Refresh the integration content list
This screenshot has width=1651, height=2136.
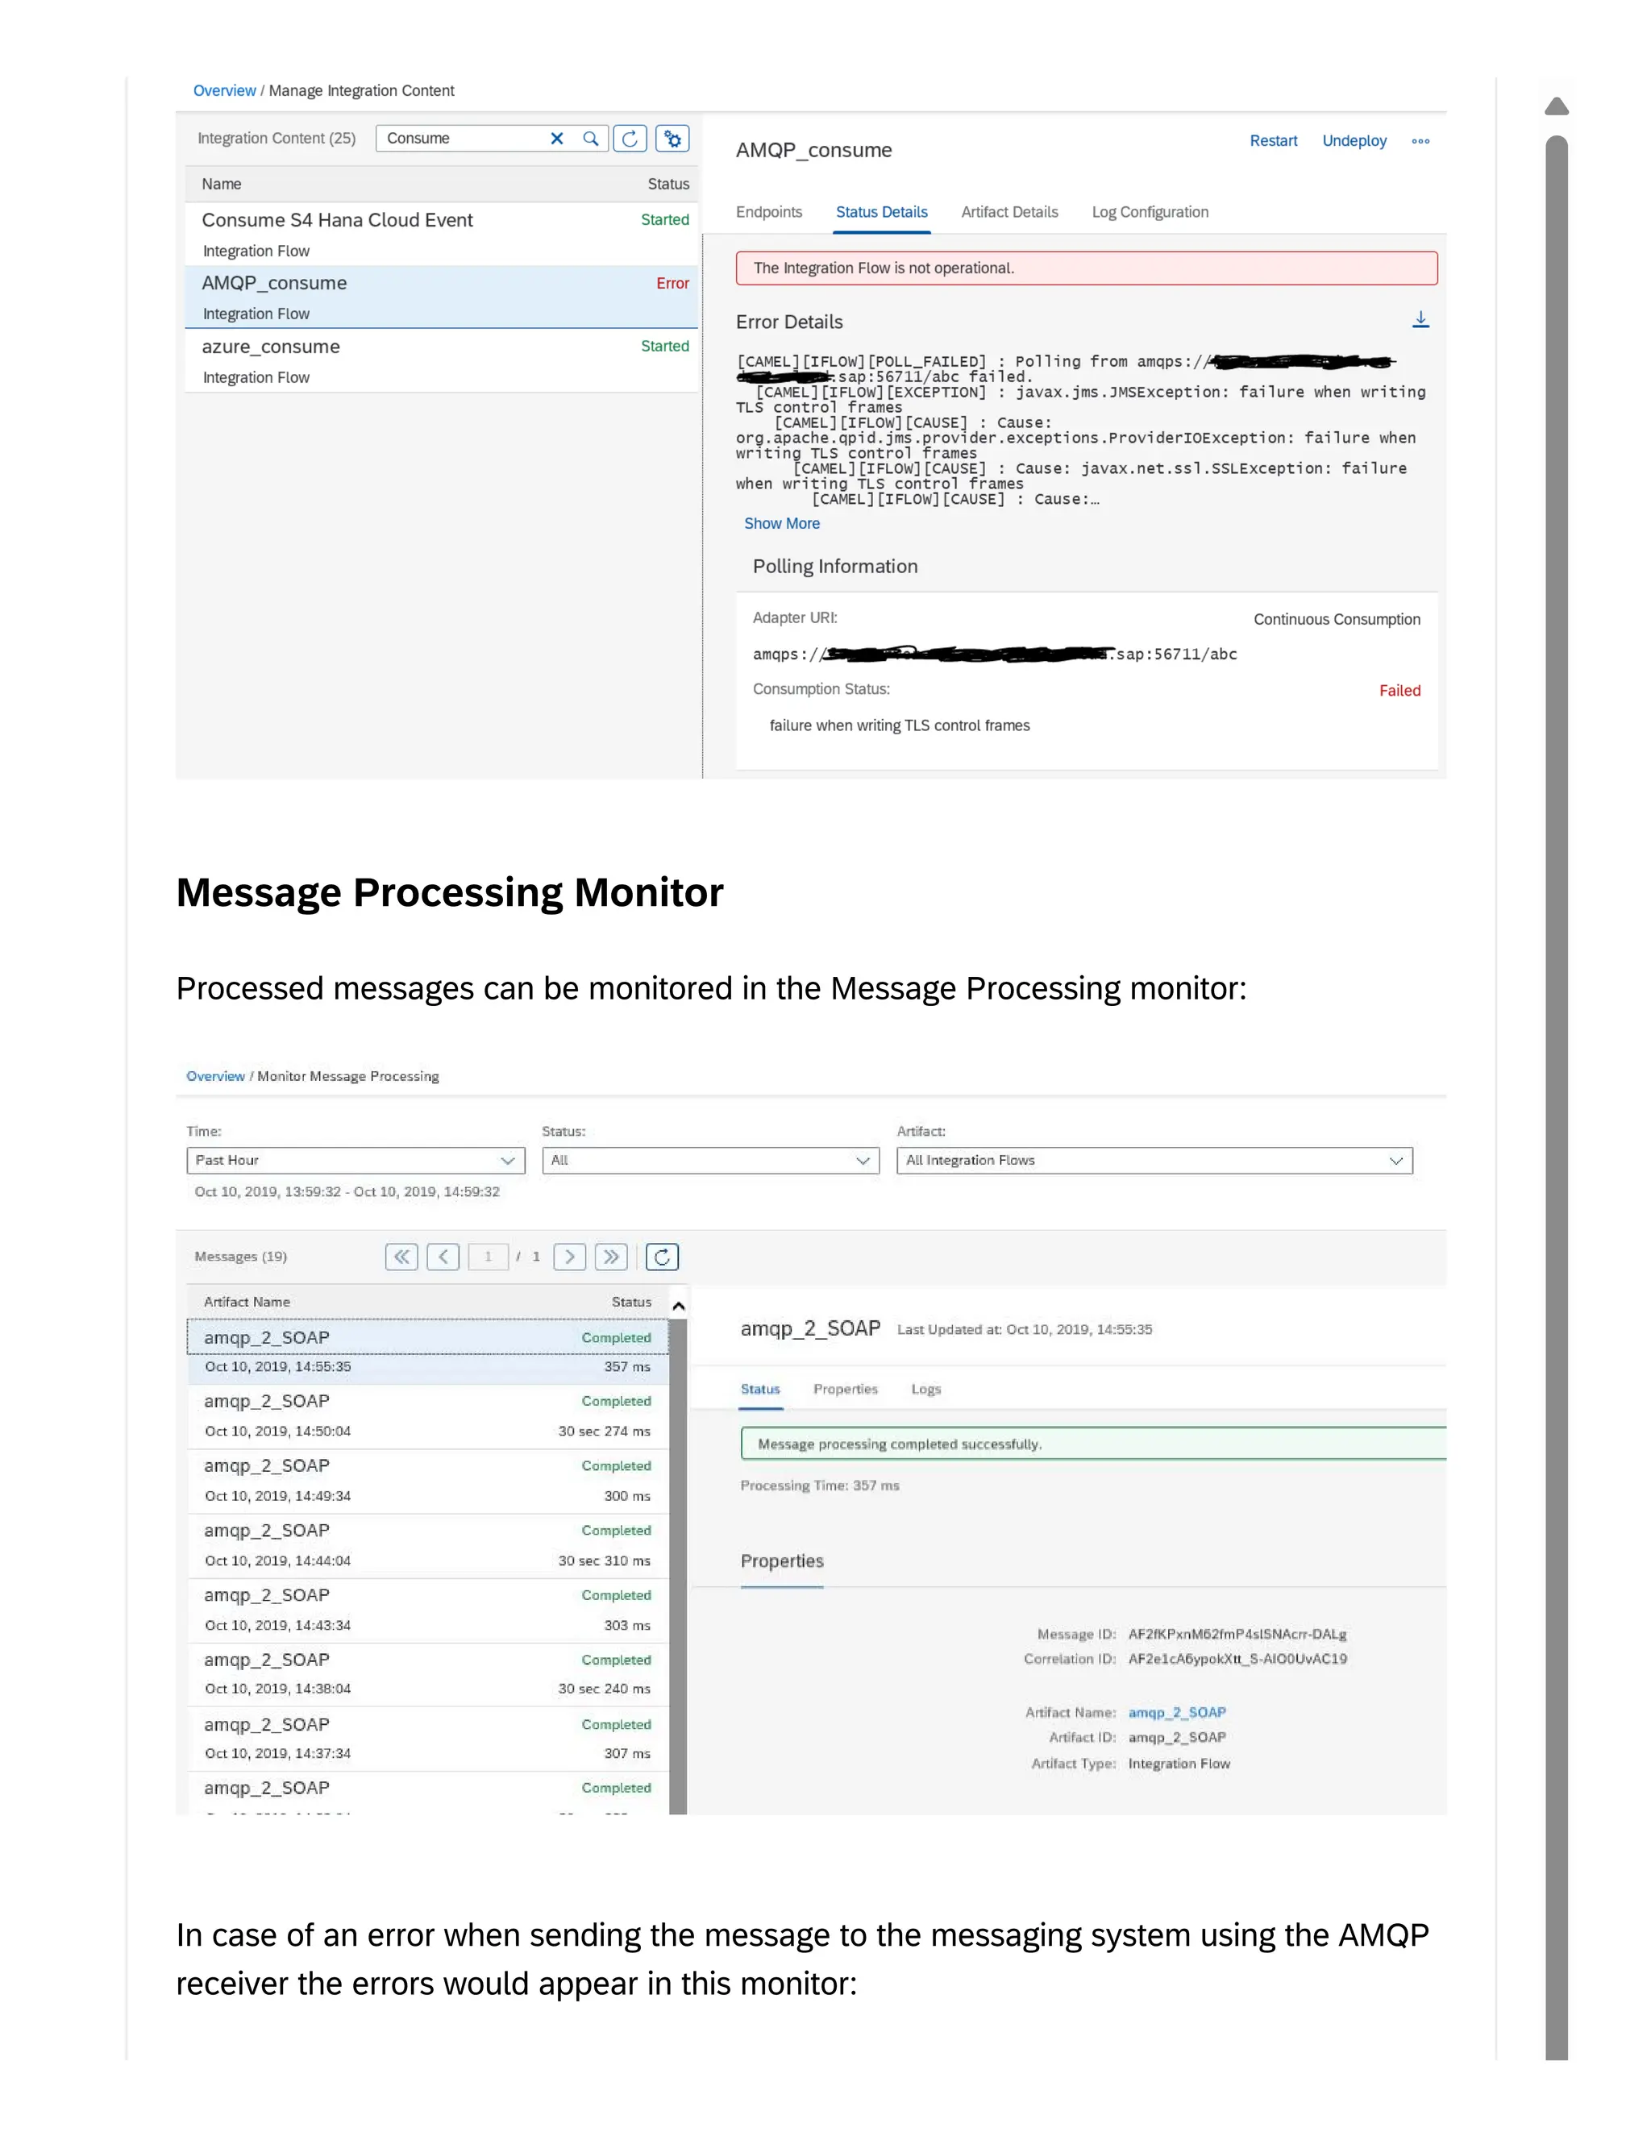[630, 139]
